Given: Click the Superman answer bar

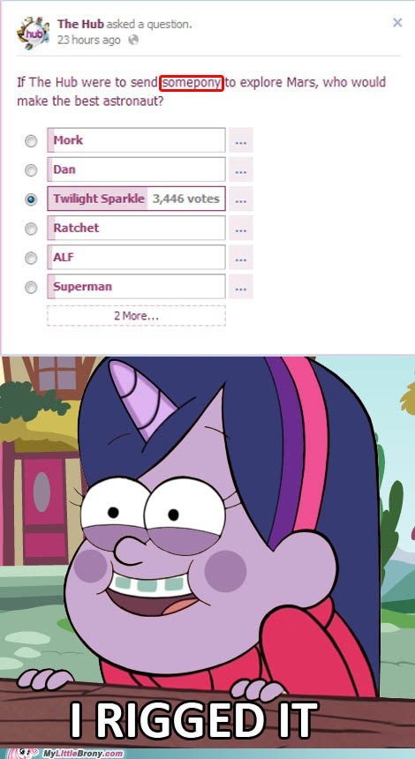Looking at the screenshot, I should 136,287.
